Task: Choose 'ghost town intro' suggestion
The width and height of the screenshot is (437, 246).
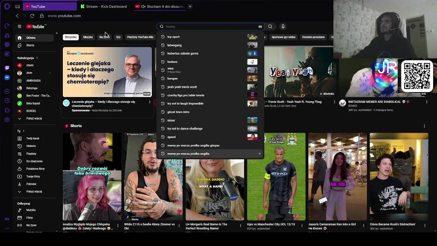Action: click(210, 112)
